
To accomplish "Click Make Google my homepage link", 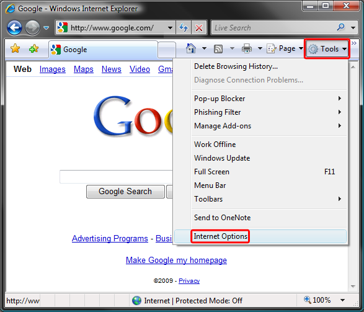I will coord(176,261).
